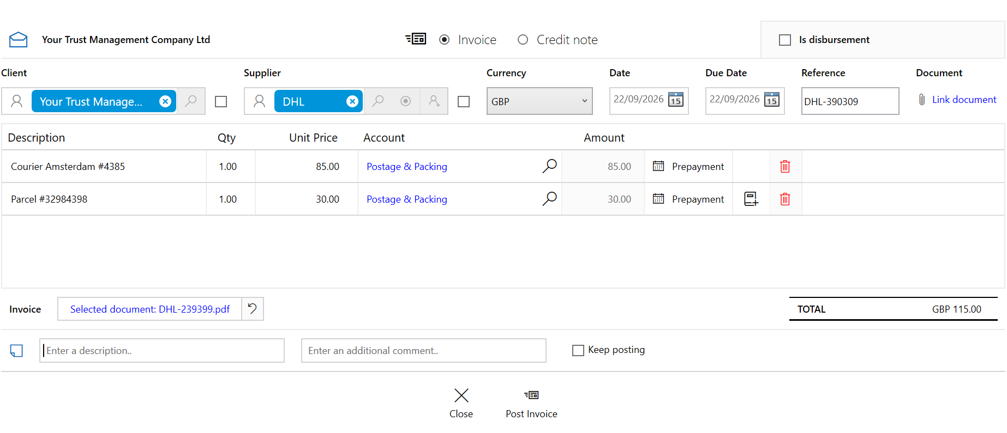Image resolution: width=1007 pixels, height=433 pixels.
Task: Set Prepayment on Courier Amsterdam line
Action: (x=688, y=167)
